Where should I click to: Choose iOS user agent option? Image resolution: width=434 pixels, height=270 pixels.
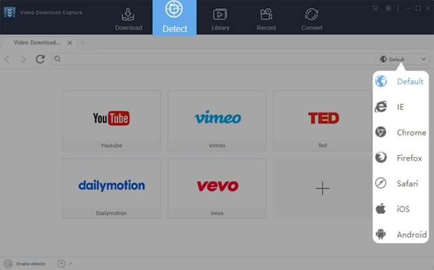401,209
